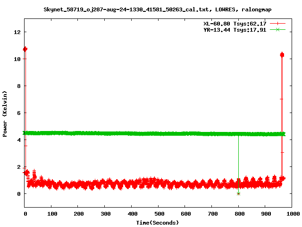Screen dimensions: 302x227
Task: Click the green outlier marker at 800 seconds
Action: [238, 193]
